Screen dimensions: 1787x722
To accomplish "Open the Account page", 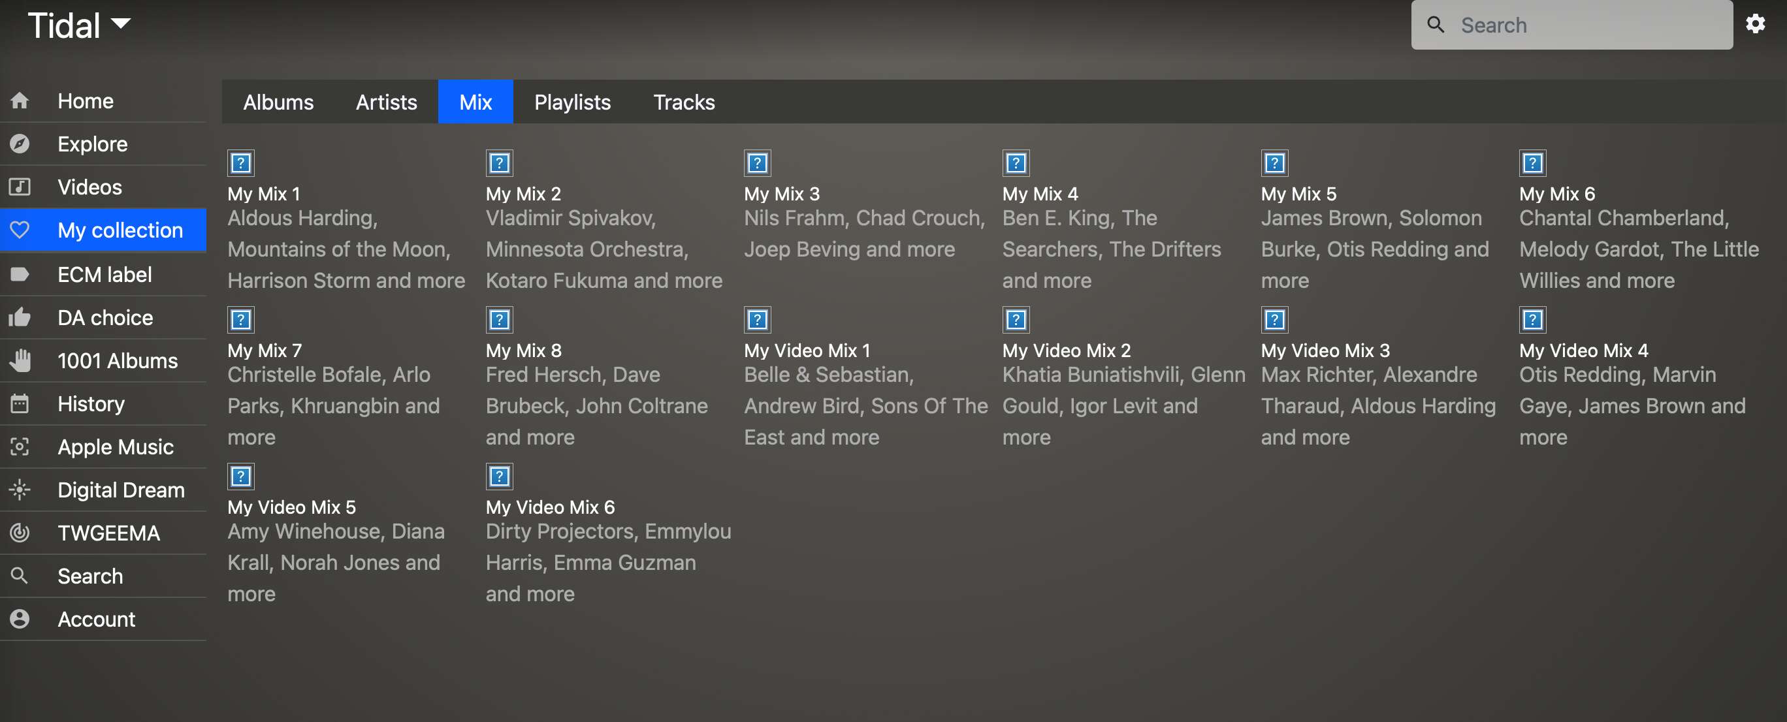I will (103, 618).
